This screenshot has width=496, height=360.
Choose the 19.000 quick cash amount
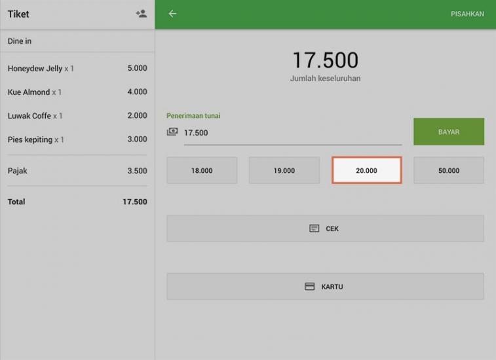coord(284,170)
